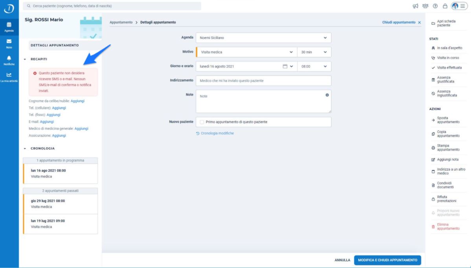Viewport: 471px width, 268px height.
Task: Click the megaphone announcements icon
Action: pos(416,6)
